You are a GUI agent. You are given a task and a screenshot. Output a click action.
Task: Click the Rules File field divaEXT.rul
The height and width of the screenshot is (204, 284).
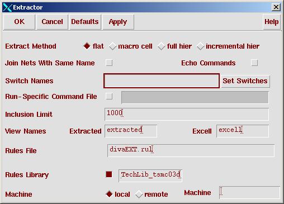pos(191,150)
